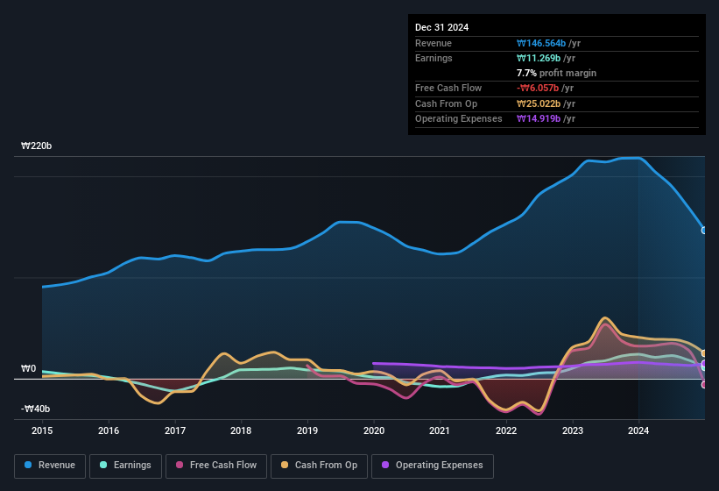Click the Cash From Op label in tooltip
Viewport: 719px width, 491px height.
(446, 103)
